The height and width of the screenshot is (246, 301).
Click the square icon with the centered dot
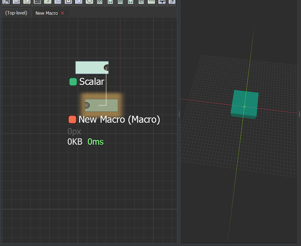click(x=68, y=2)
